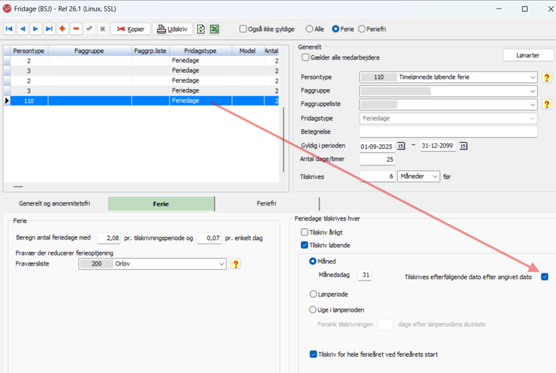Click the Kopier button
Viewport: 556px width, 373px height.
[x=131, y=29]
